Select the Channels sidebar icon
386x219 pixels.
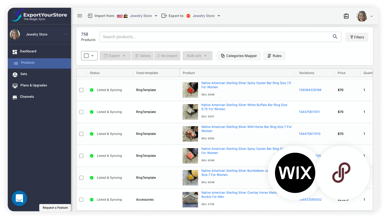tap(15, 97)
